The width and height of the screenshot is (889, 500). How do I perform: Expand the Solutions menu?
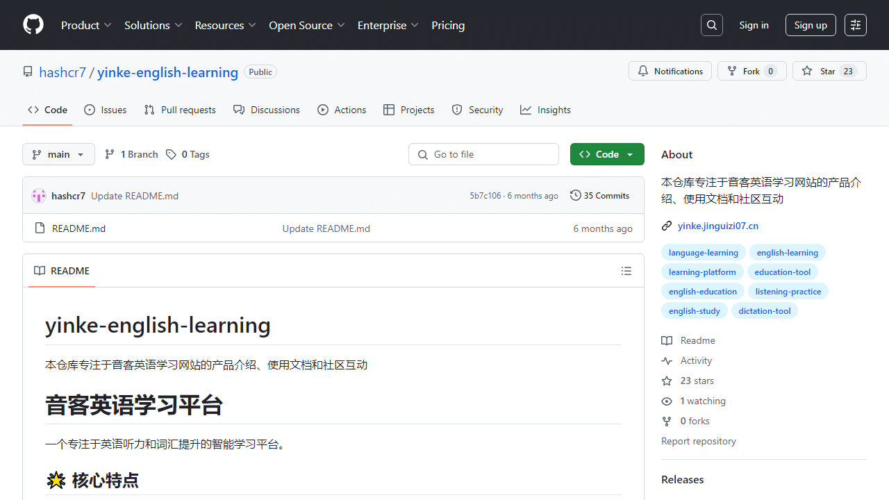point(153,25)
